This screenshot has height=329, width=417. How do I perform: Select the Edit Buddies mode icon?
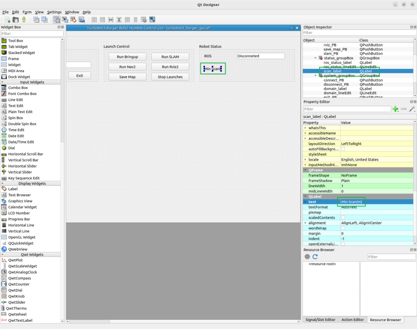point(73,20)
